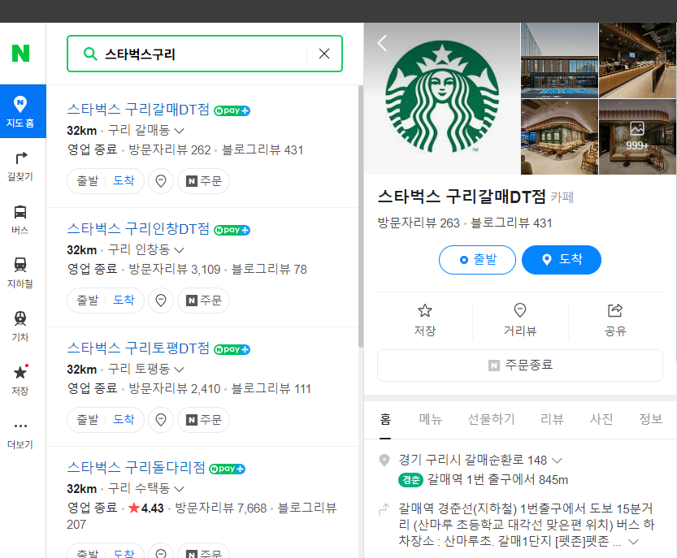
Task: Expand the 구리 수택동 location dropdown
Action: [178, 488]
